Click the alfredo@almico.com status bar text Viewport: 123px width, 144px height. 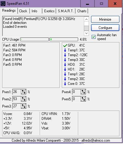(x=96, y=140)
